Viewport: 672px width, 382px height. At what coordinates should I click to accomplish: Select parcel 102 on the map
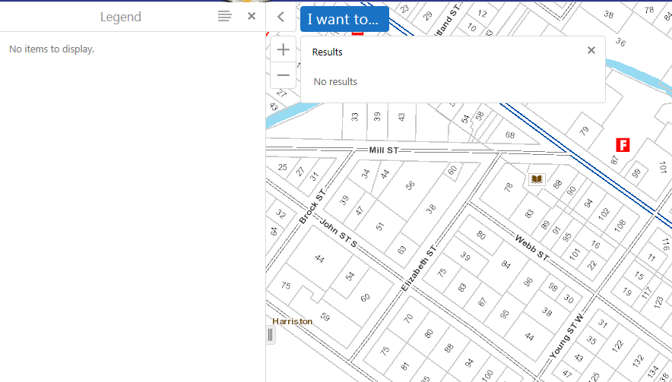(604, 213)
